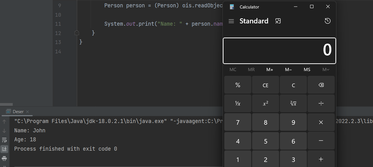Open the Calculator navigation menu
The image size is (373, 167).
coord(231,21)
